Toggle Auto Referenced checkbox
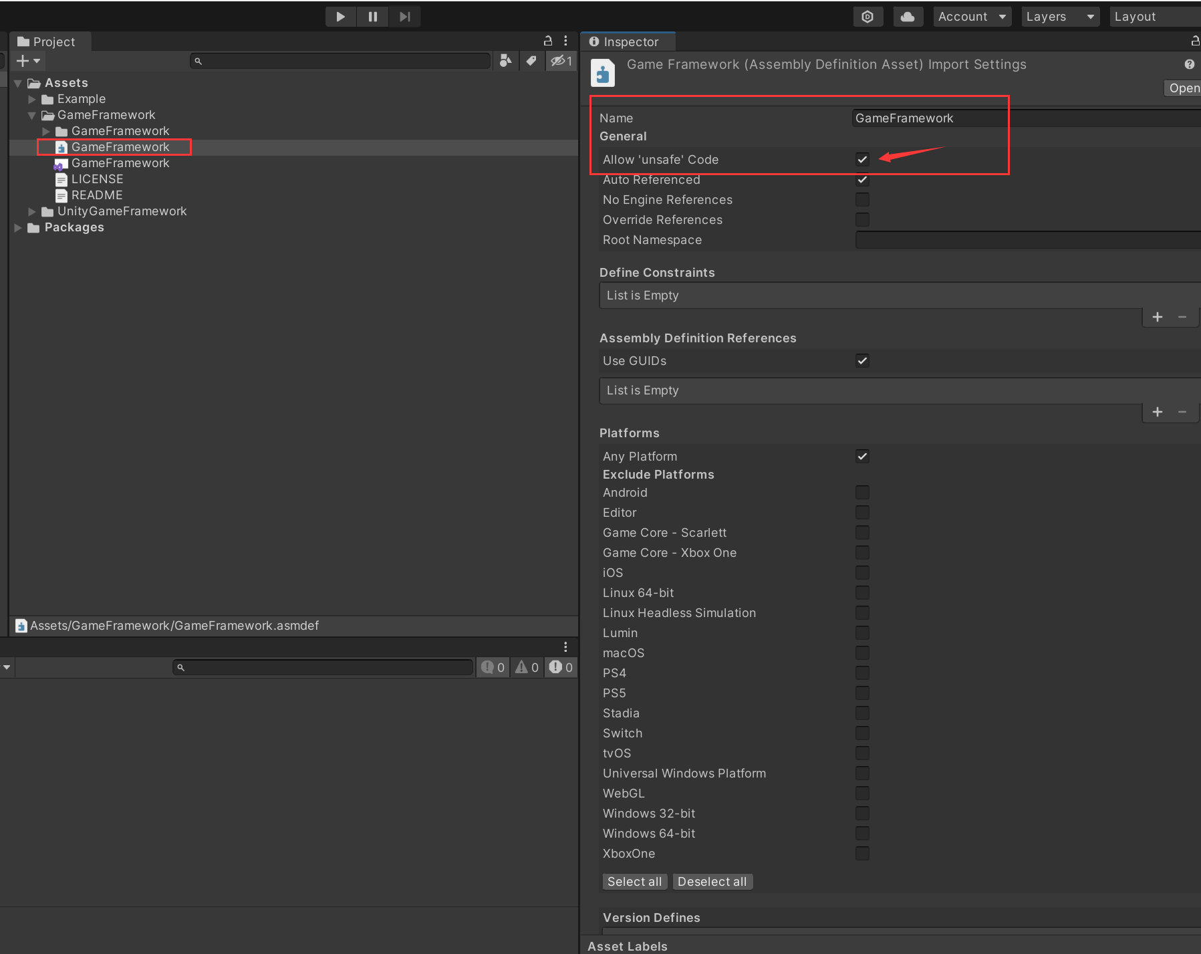Image resolution: width=1201 pixels, height=954 pixels. coord(862,179)
